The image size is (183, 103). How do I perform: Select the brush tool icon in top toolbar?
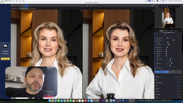click(x=87, y=6)
